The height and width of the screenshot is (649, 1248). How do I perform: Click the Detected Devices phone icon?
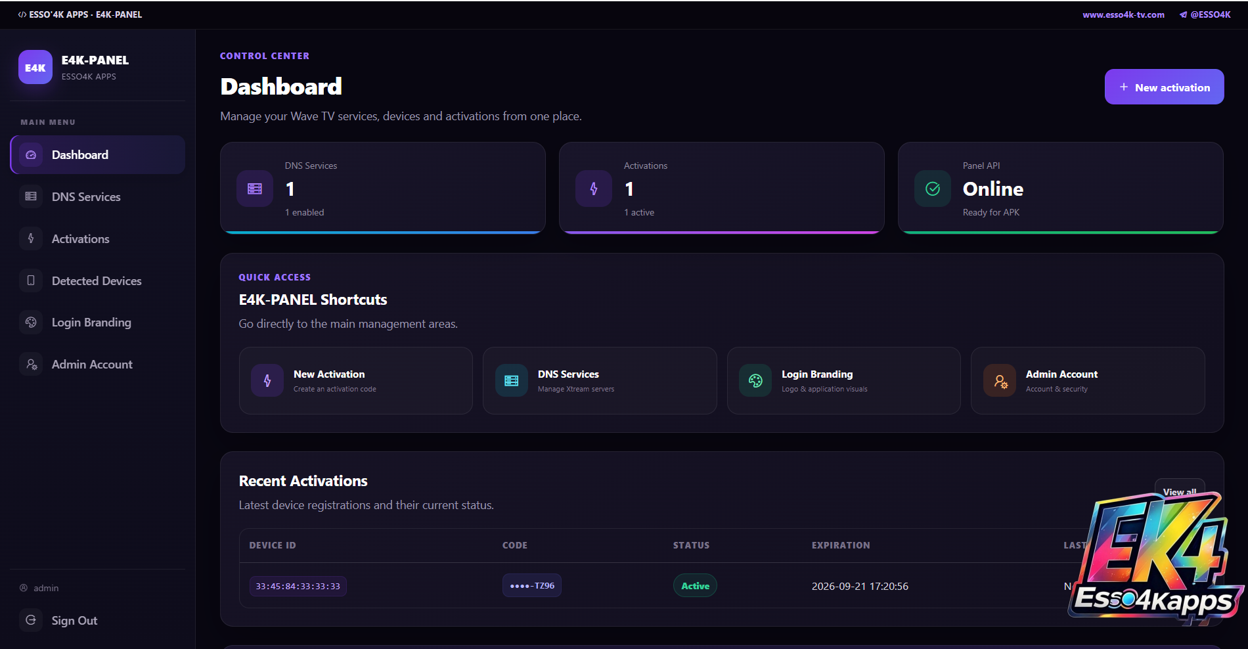pos(31,280)
